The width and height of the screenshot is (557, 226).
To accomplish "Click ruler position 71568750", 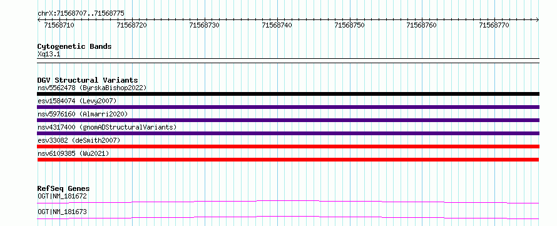I will click(350, 25).
